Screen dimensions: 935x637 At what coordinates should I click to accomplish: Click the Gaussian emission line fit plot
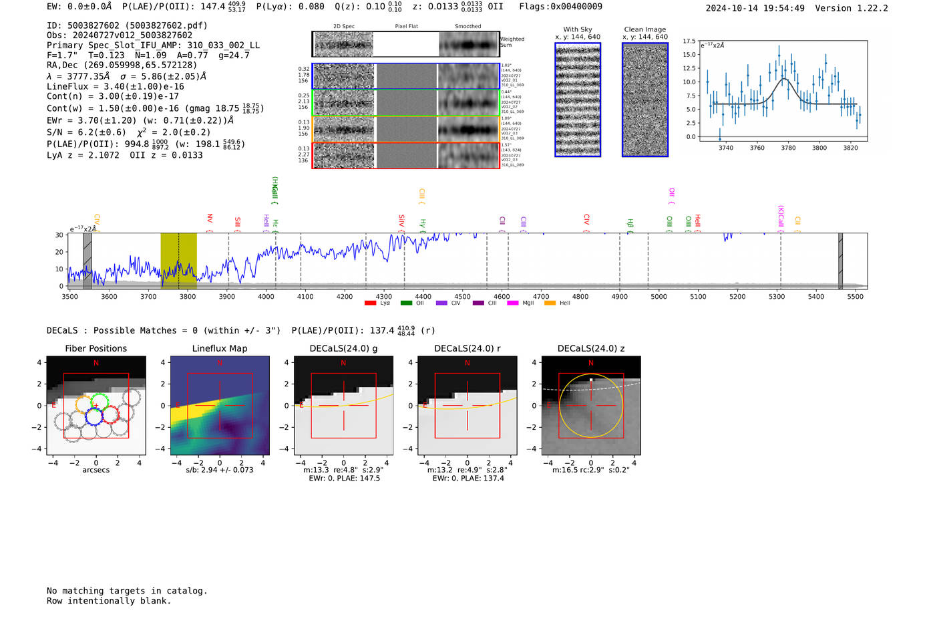(x=783, y=92)
